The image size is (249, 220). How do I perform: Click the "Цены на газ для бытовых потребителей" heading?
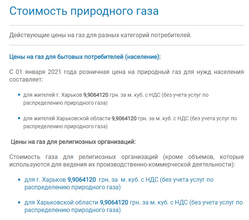coord(85,57)
